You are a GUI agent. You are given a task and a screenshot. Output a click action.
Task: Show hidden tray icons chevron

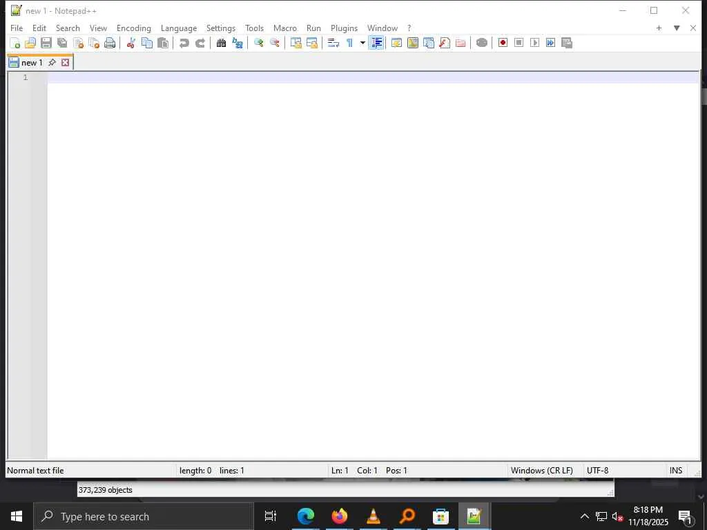pos(584,516)
